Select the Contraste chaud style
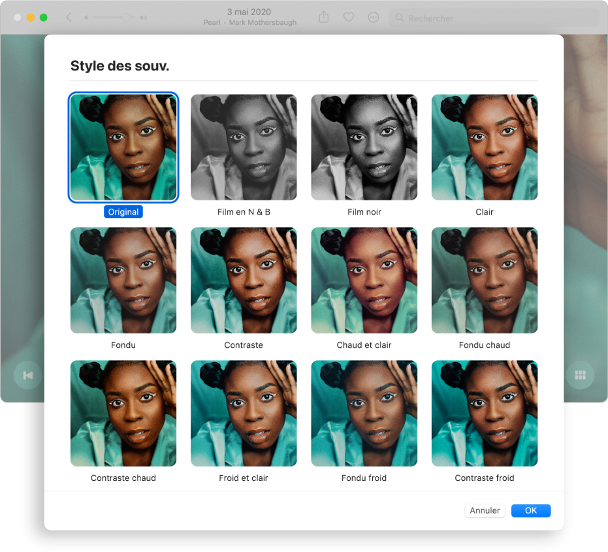The height and width of the screenshot is (552, 608). point(123,414)
